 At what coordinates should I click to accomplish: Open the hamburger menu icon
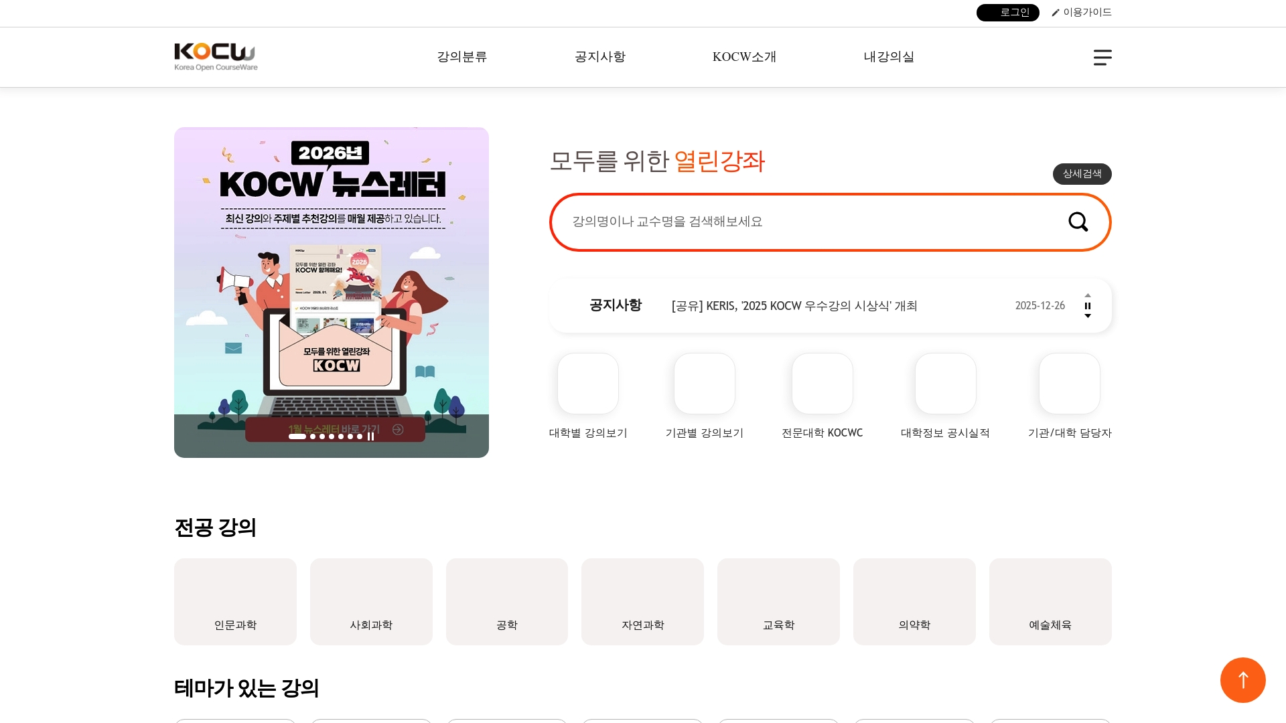click(x=1102, y=58)
